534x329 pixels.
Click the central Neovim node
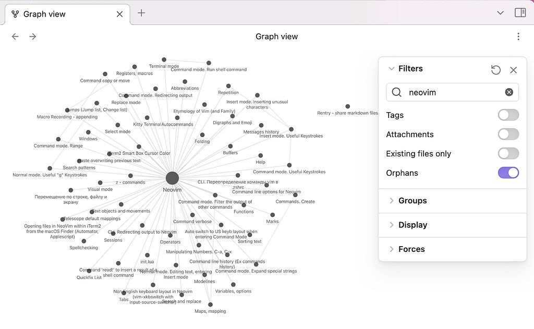(x=172, y=178)
